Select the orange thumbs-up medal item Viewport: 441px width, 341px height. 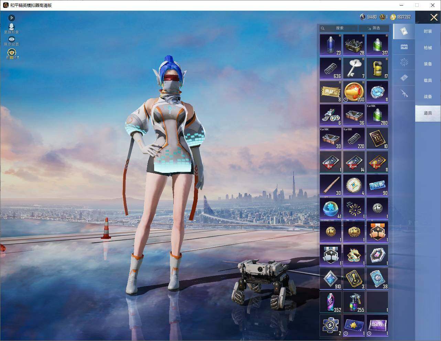coord(377,232)
